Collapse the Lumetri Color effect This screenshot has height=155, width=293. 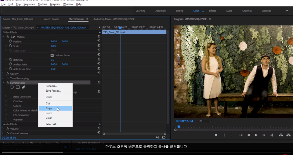point(3,83)
